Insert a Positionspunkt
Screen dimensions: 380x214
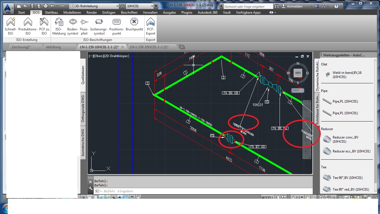pos(117,26)
